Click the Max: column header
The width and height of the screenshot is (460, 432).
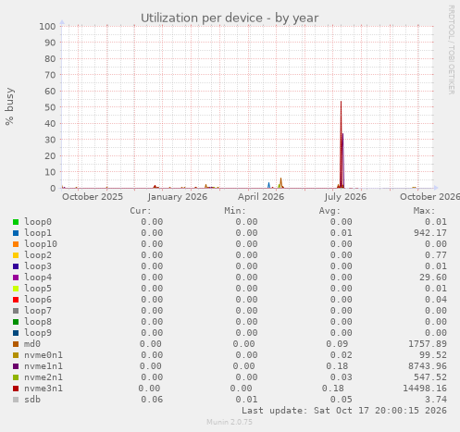pos(424,211)
